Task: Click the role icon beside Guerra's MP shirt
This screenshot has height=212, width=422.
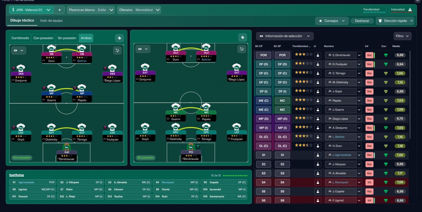Action: tap(44, 88)
